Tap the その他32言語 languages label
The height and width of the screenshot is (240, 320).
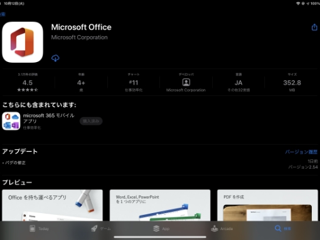point(238,90)
